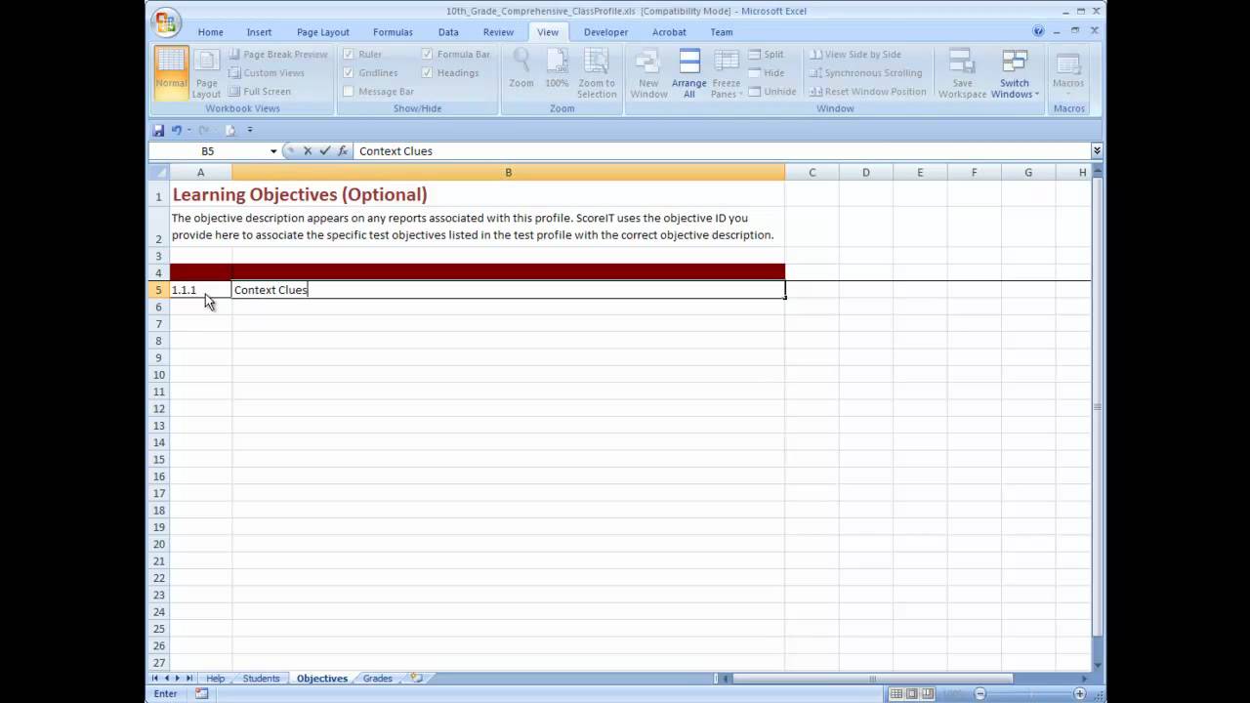
Task: Go to last sheet tab arrow
Action: tap(189, 678)
